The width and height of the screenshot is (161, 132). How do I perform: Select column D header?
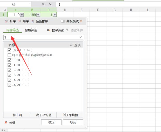65,10
